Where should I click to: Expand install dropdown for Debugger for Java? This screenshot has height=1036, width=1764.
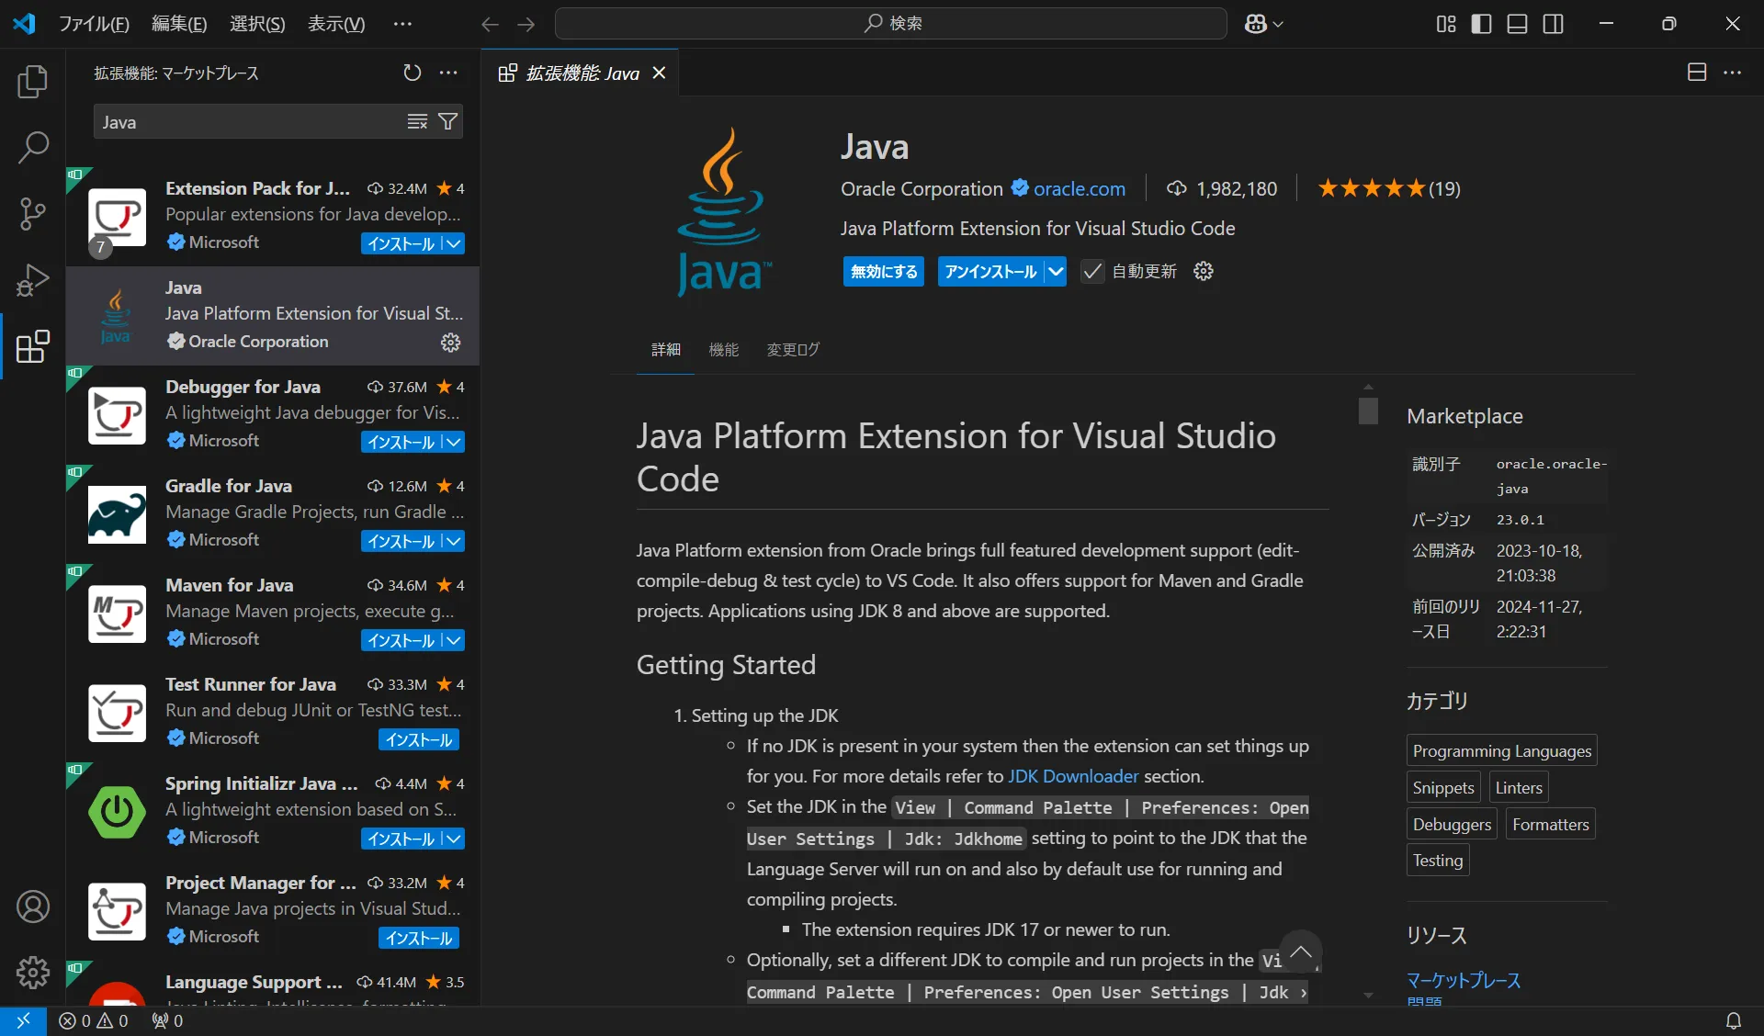point(453,442)
